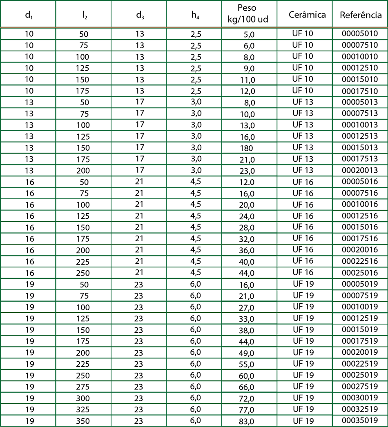Click UF 13 in row 00020013
388x427 pixels.
(303, 170)
